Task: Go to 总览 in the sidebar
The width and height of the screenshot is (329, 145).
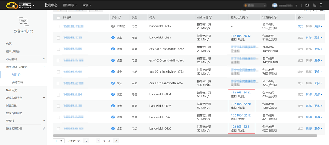Action: point(9,43)
